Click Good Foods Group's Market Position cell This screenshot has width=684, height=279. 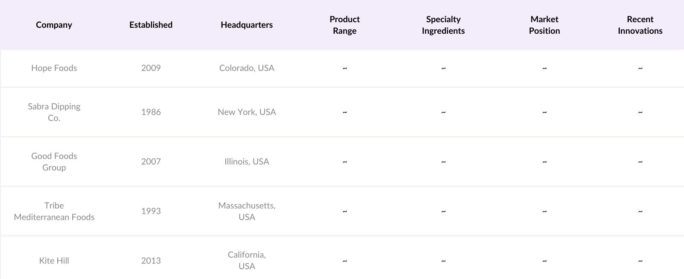[x=544, y=162]
